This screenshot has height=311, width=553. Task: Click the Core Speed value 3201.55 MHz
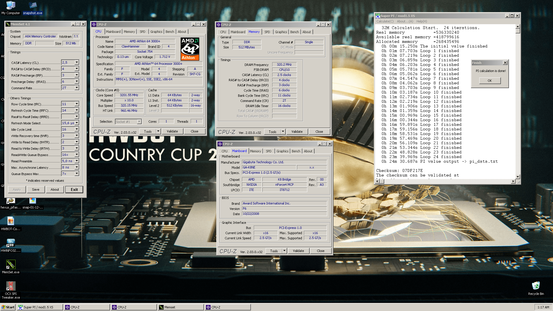129,95
